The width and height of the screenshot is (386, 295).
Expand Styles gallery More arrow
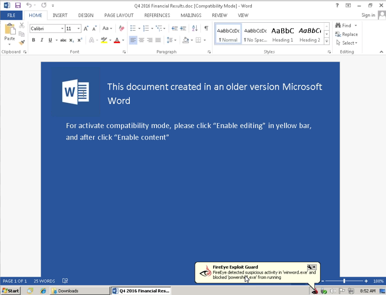click(327, 42)
